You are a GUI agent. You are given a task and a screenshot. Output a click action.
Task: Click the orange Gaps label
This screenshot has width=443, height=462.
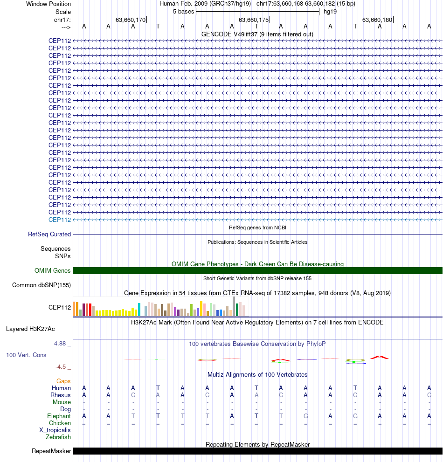(x=63, y=381)
